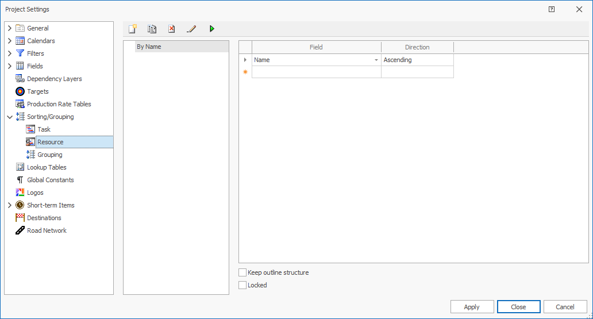Image resolution: width=593 pixels, height=319 pixels.
Task: Click the Ascending direction cell
Action: [417, 60]
